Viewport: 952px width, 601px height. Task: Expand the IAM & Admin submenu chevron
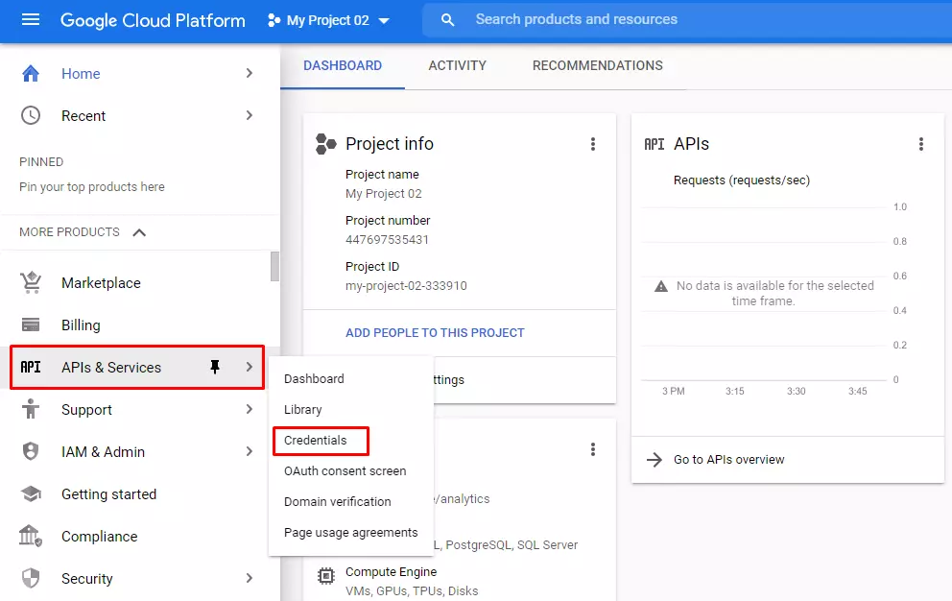[x=249, y=451]
